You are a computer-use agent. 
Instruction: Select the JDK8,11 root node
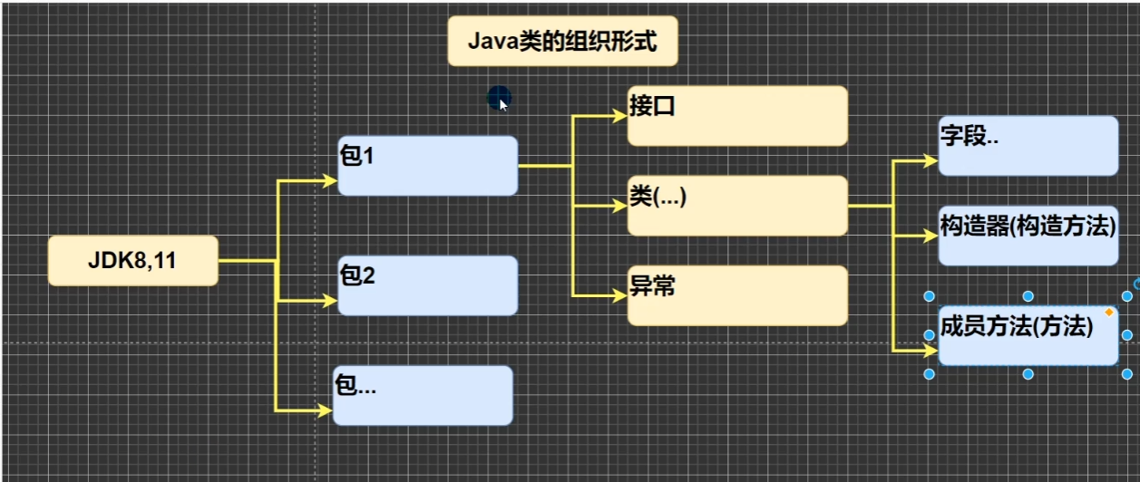pos(132,261)
